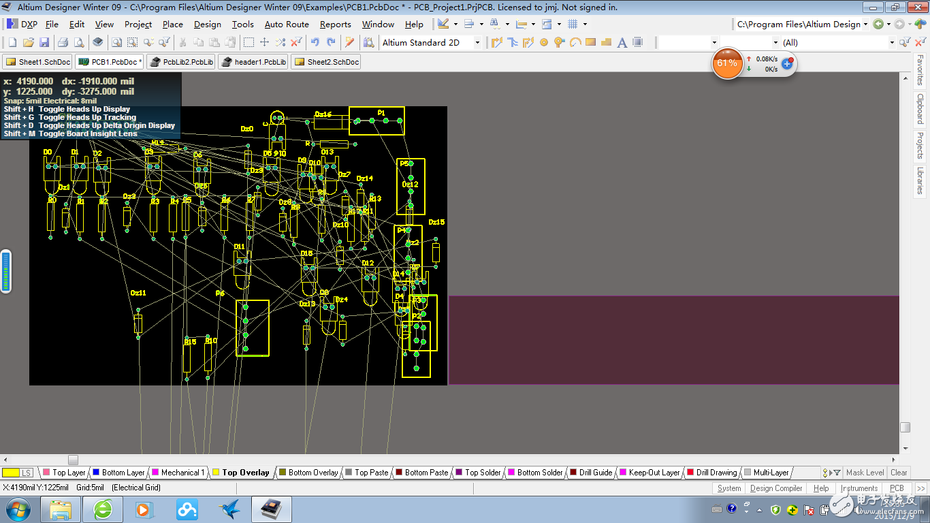Click the Move Selection crosshair icon

[264, 42]
